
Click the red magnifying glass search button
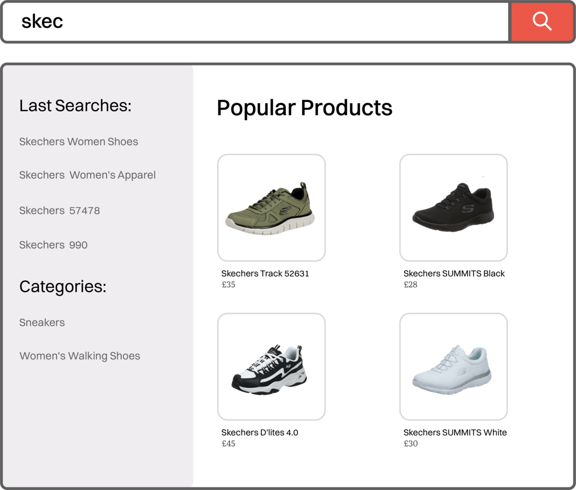[542, 21]
